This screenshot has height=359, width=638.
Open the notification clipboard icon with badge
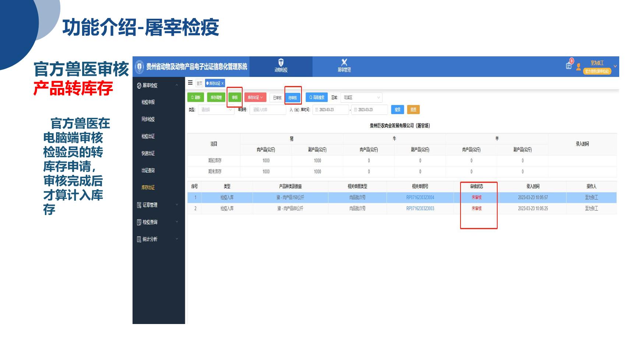pyautogui.click(x=569, y=66)
